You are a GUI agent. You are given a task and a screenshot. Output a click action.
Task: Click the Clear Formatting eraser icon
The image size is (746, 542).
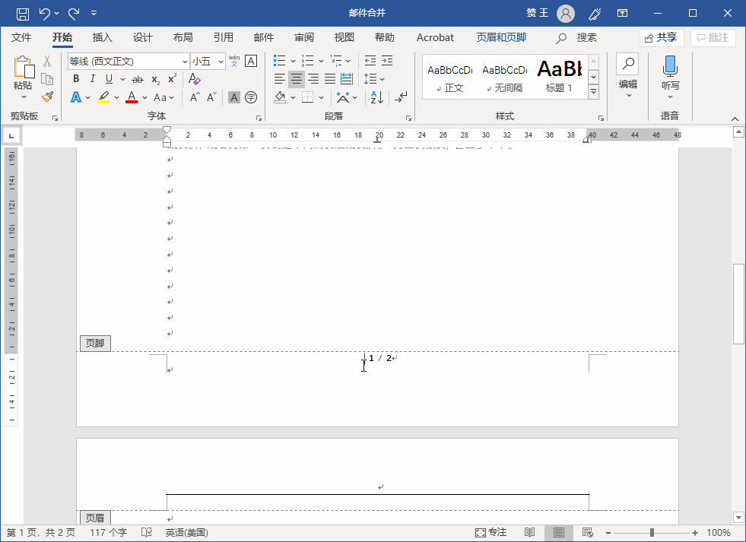click(194, 79)
